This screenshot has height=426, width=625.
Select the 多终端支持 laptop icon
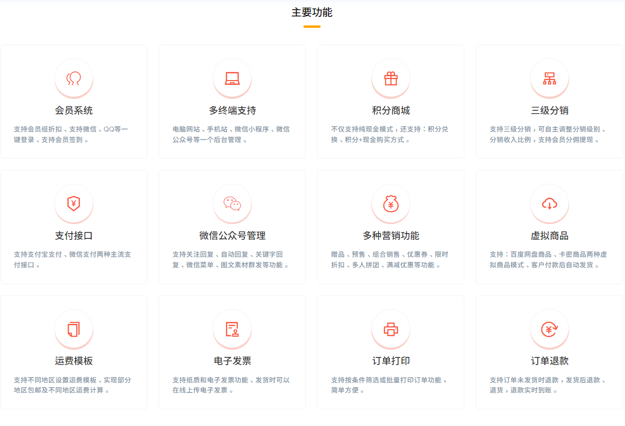coord(232,78)
